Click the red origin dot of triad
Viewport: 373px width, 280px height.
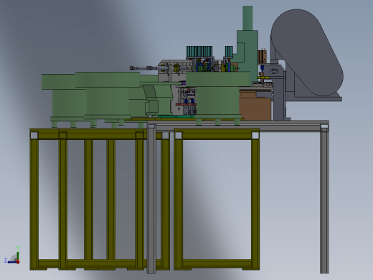(x=18, y=262)
